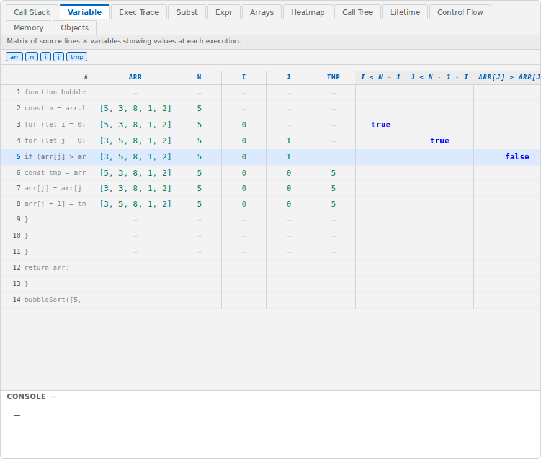Screen dimensions: 541x459
Task: Click N value 5 in line 2 row
Action: [x=199, y=109]
